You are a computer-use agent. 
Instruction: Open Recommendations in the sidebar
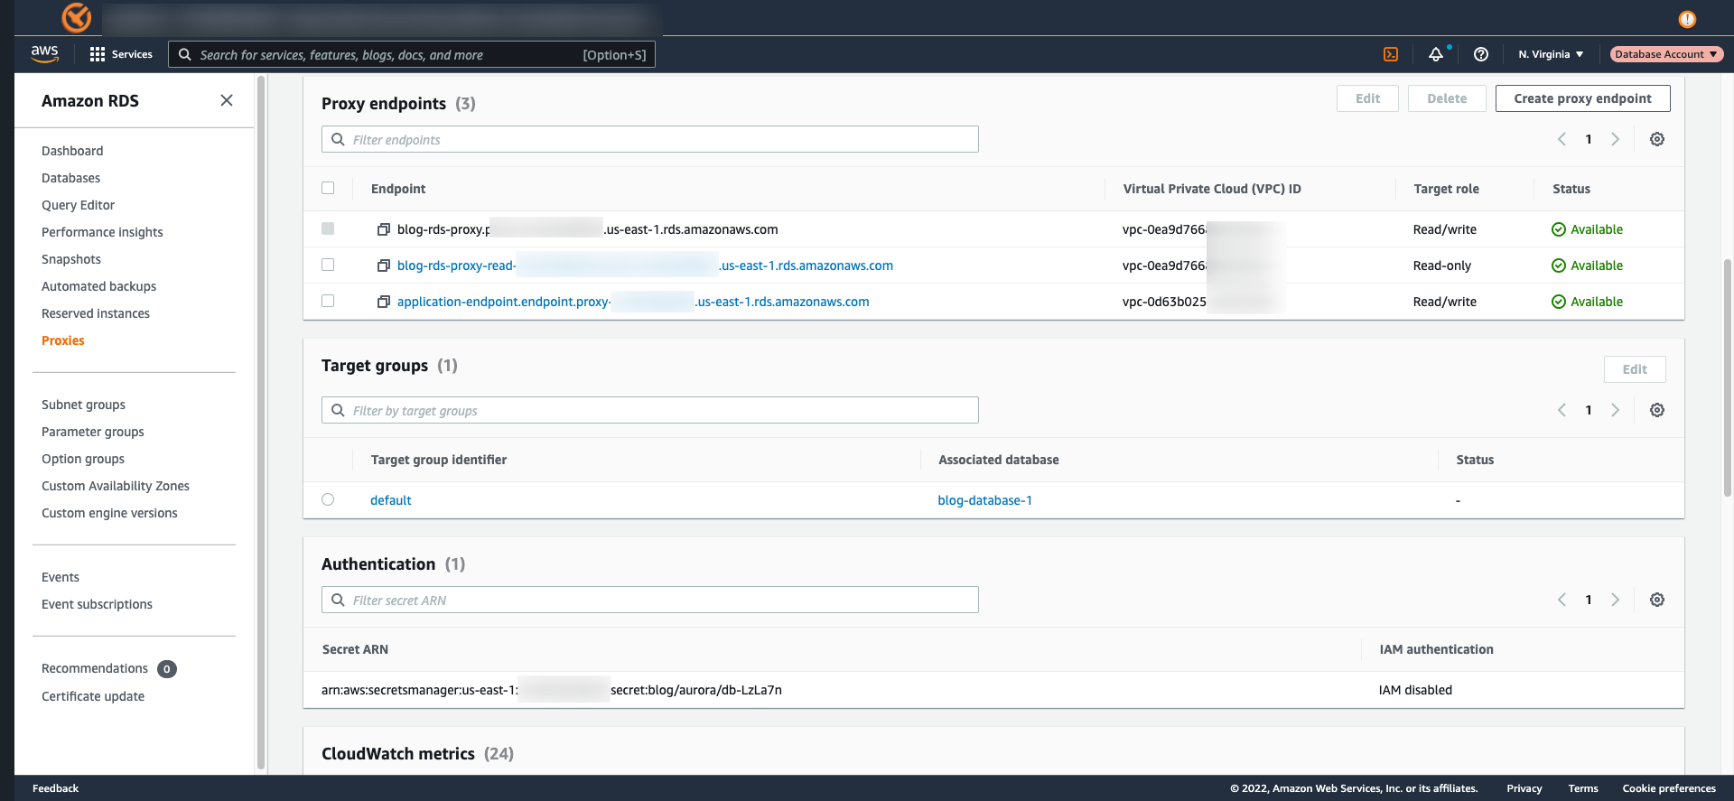coord(95,668)
